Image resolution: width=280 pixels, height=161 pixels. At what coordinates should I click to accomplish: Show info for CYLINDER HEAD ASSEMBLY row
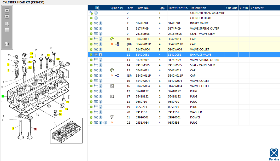point(96,13)
